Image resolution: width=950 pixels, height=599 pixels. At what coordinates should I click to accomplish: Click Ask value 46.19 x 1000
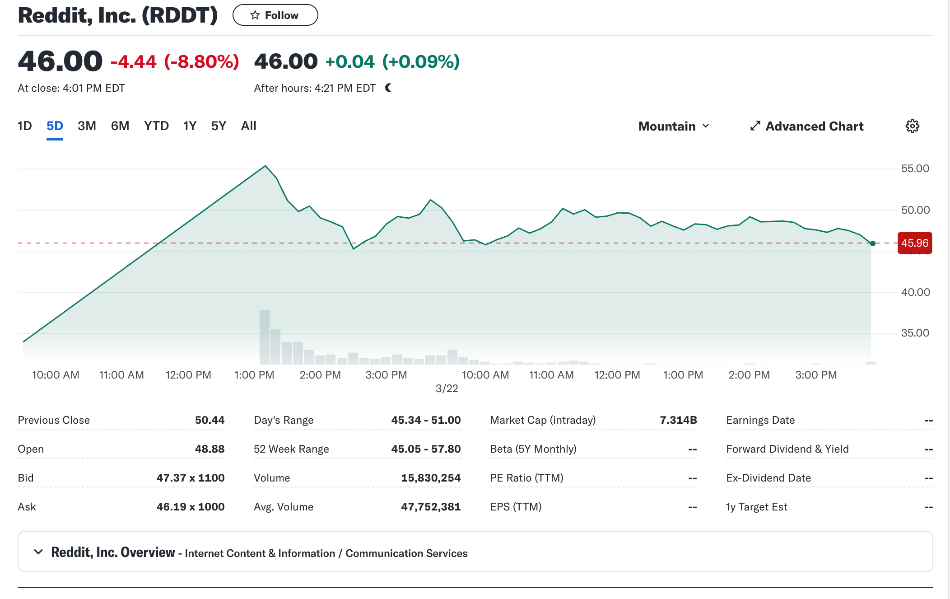pyautogui.click(x=191, y=507)
